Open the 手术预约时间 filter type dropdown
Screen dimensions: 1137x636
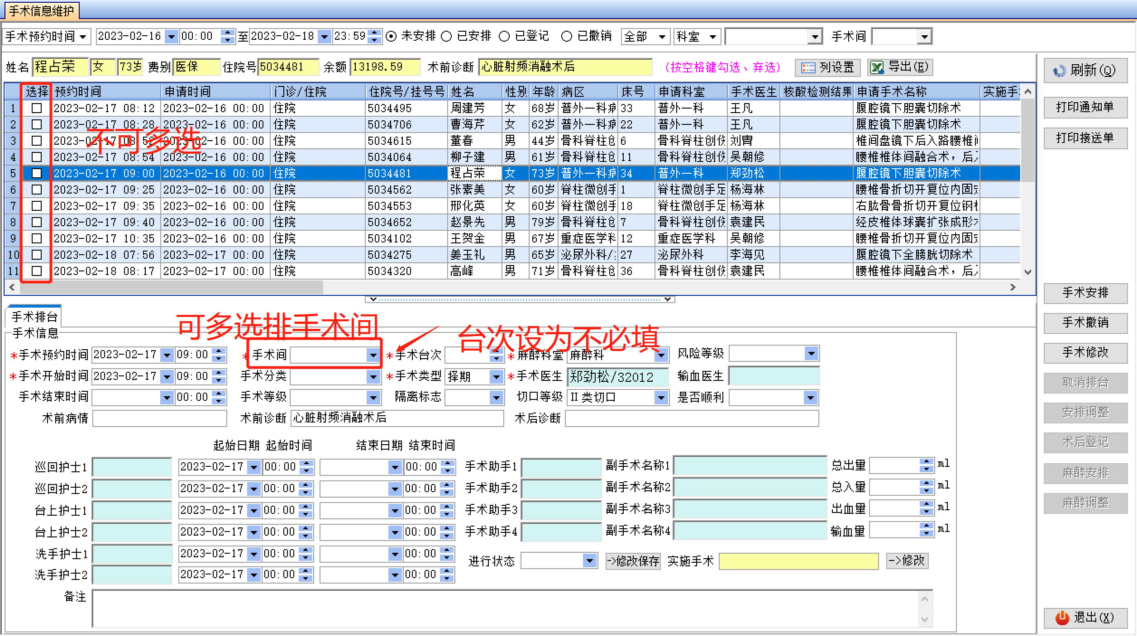point(83,36)
